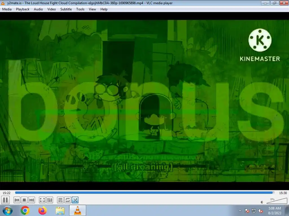This screenshot has height=216, width=289.
Task: Click elapsed time label 15:22
Action: click(6, 193)
